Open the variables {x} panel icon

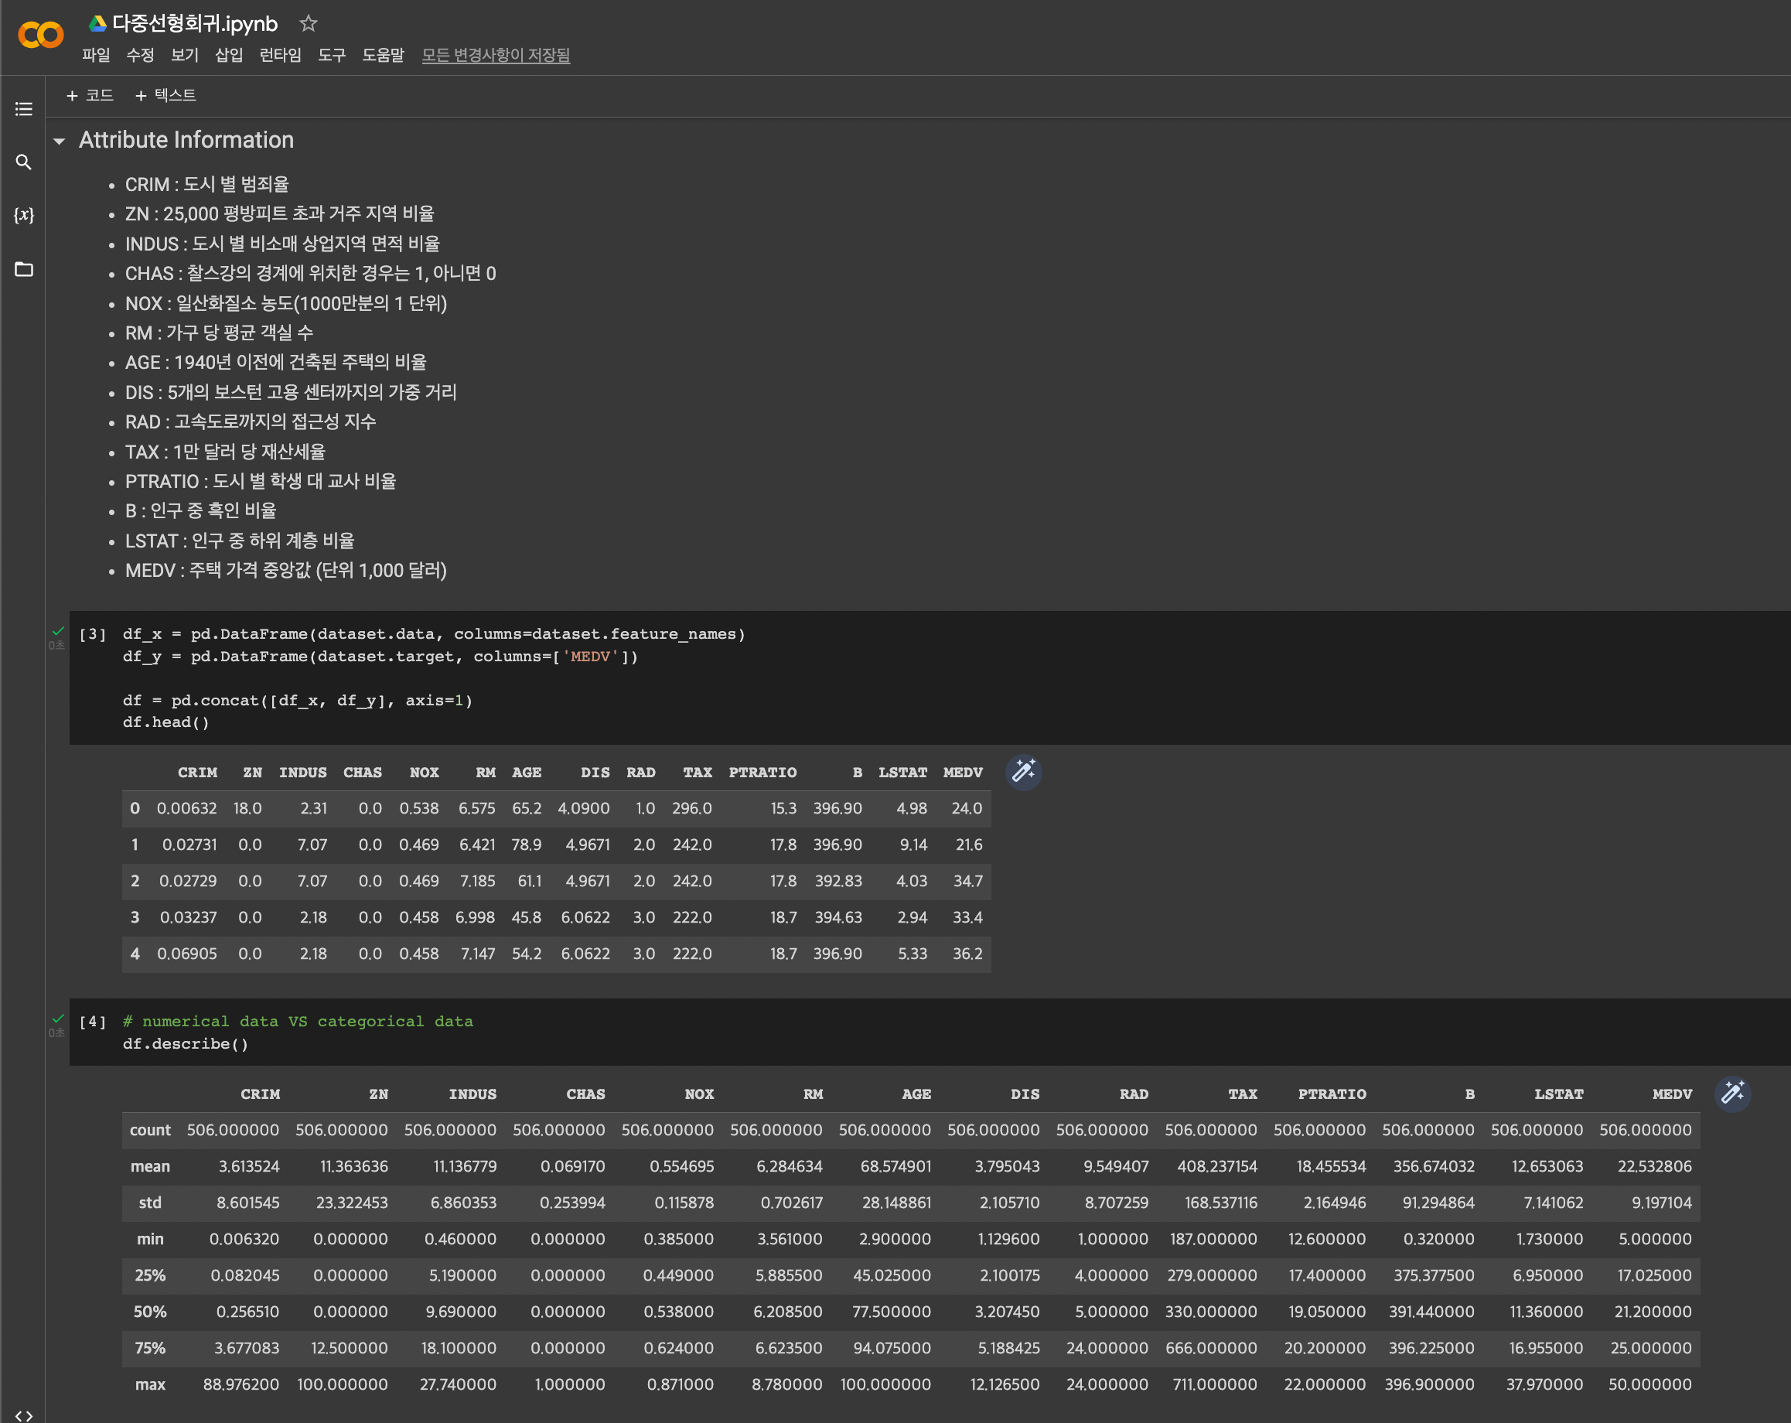coord(23,215)
